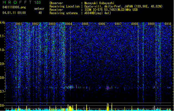Screen dimensions: 174x111
Task: Click the meteor count 48
Action: pyautogui.click(x=40, y=13)
